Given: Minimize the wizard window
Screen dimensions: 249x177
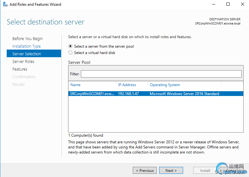Looking at the screenshot, I should (x=214, y=4).
